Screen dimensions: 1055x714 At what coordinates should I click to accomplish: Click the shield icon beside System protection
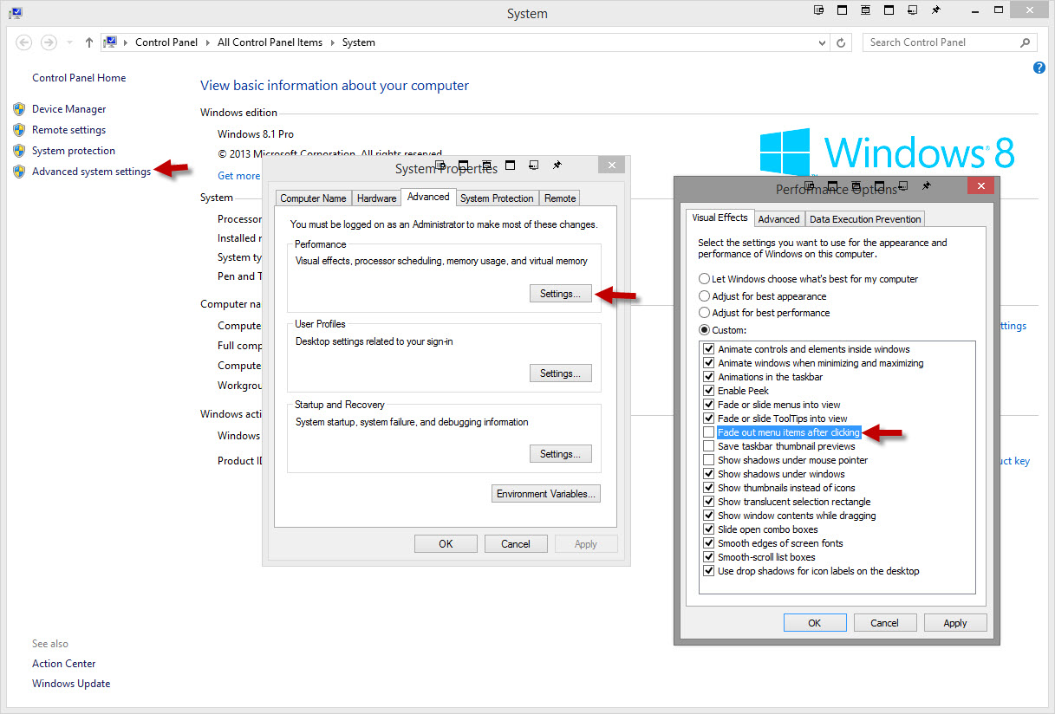click(x=19, y=151)
